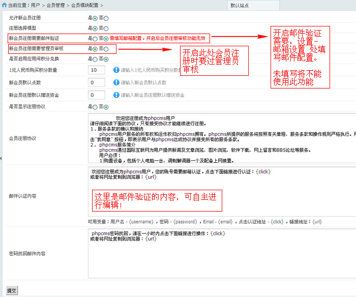356x297 pixels.
Task: Click info icon next to 积分数量 field
Action: pos(116,70)
